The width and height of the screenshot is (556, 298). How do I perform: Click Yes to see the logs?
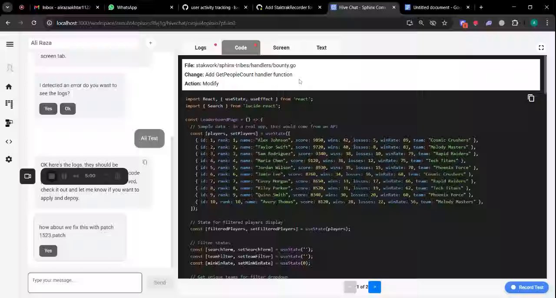(x=48, y=109)
